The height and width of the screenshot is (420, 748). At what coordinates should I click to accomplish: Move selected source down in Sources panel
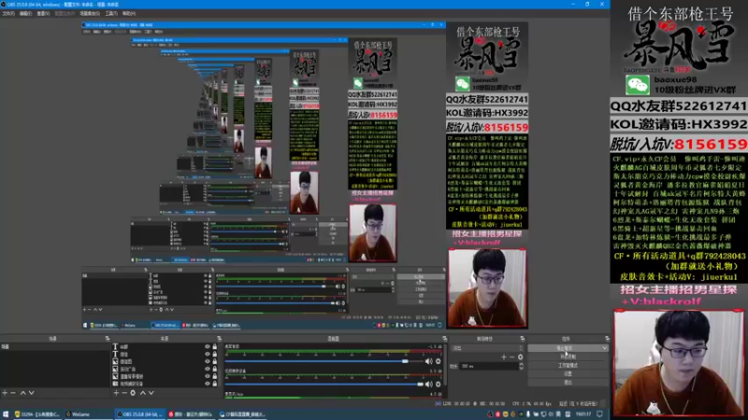point(151,393)
